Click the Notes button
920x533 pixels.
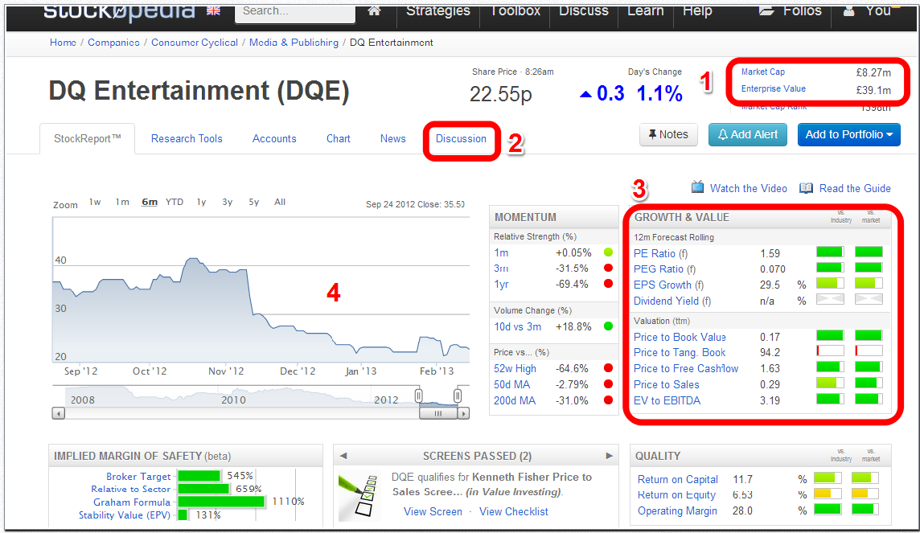(x=668, y=134)
